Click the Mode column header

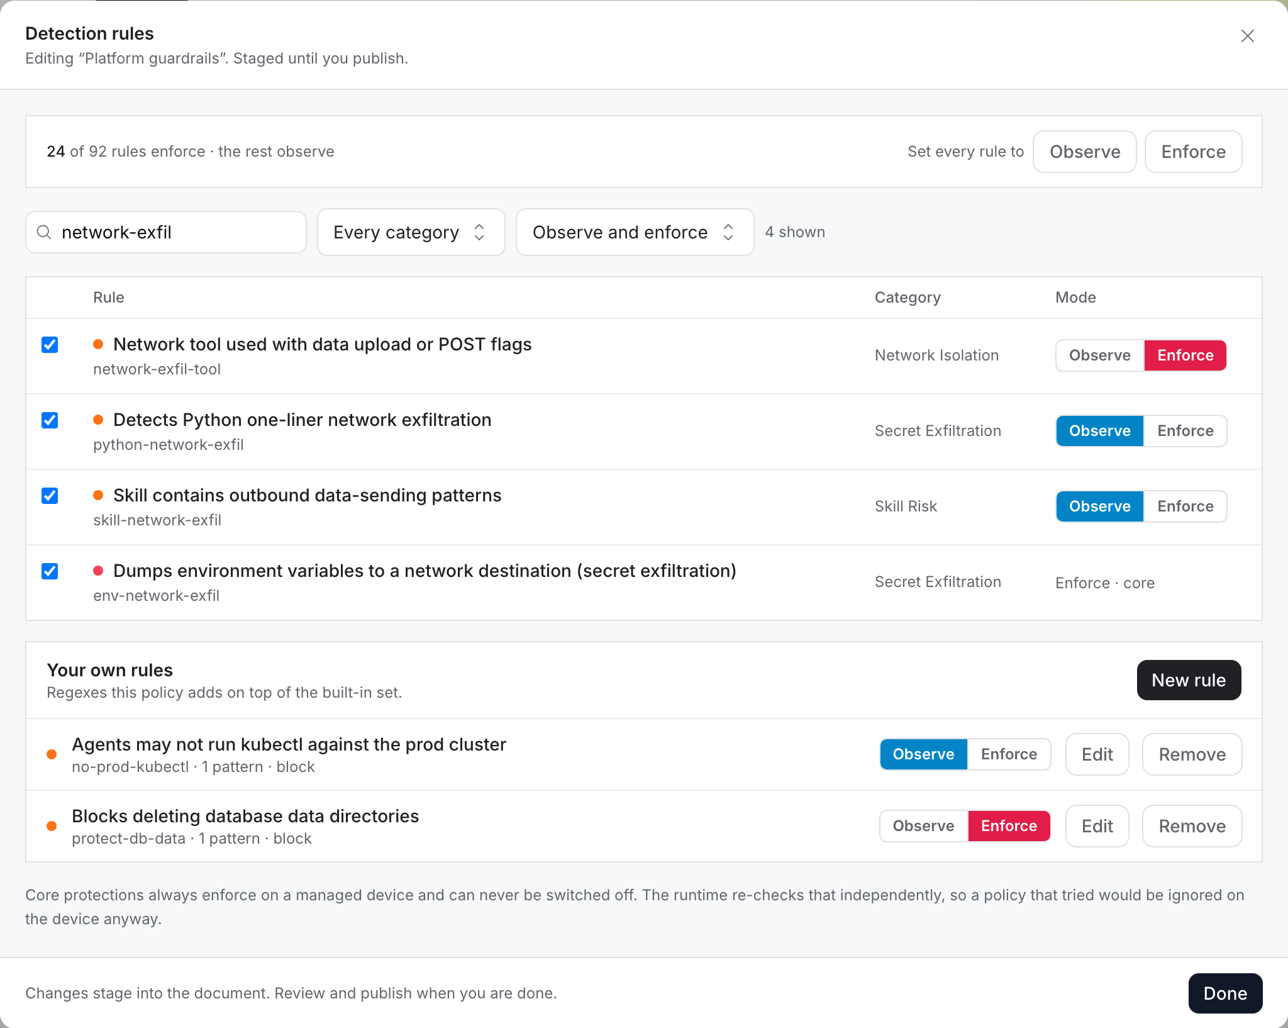pyautogui.click(x=1075, y=298)
